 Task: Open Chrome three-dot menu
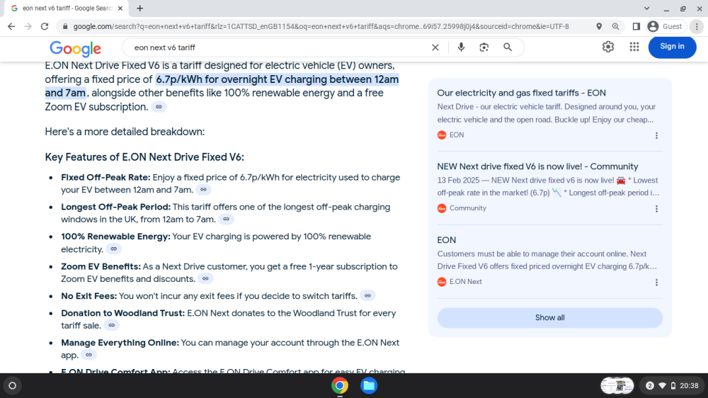pos(697,27)
